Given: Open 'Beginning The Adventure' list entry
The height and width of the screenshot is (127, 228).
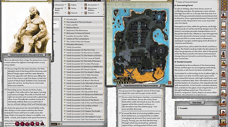Looking at the screenshot, I should (84, 31).
